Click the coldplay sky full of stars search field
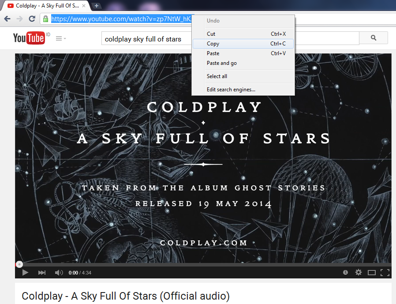 [147, 38]
